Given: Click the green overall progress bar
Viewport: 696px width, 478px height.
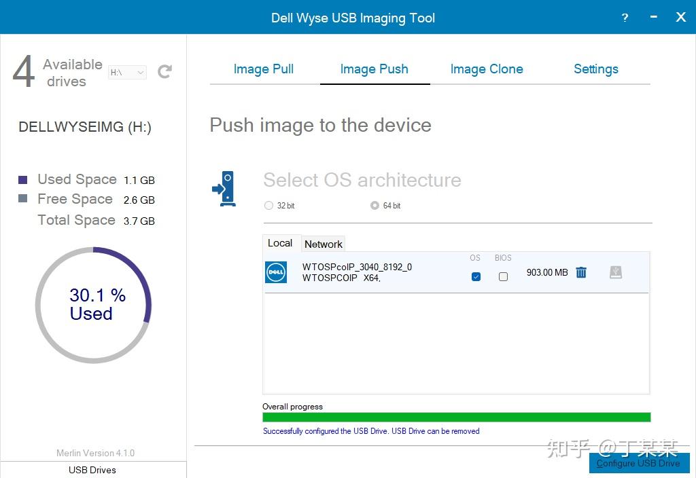Looking at the screenshot, I should 456,417.
